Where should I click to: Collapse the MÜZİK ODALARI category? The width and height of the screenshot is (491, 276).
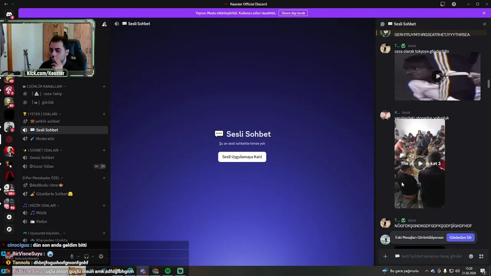[x=42, y=205]
